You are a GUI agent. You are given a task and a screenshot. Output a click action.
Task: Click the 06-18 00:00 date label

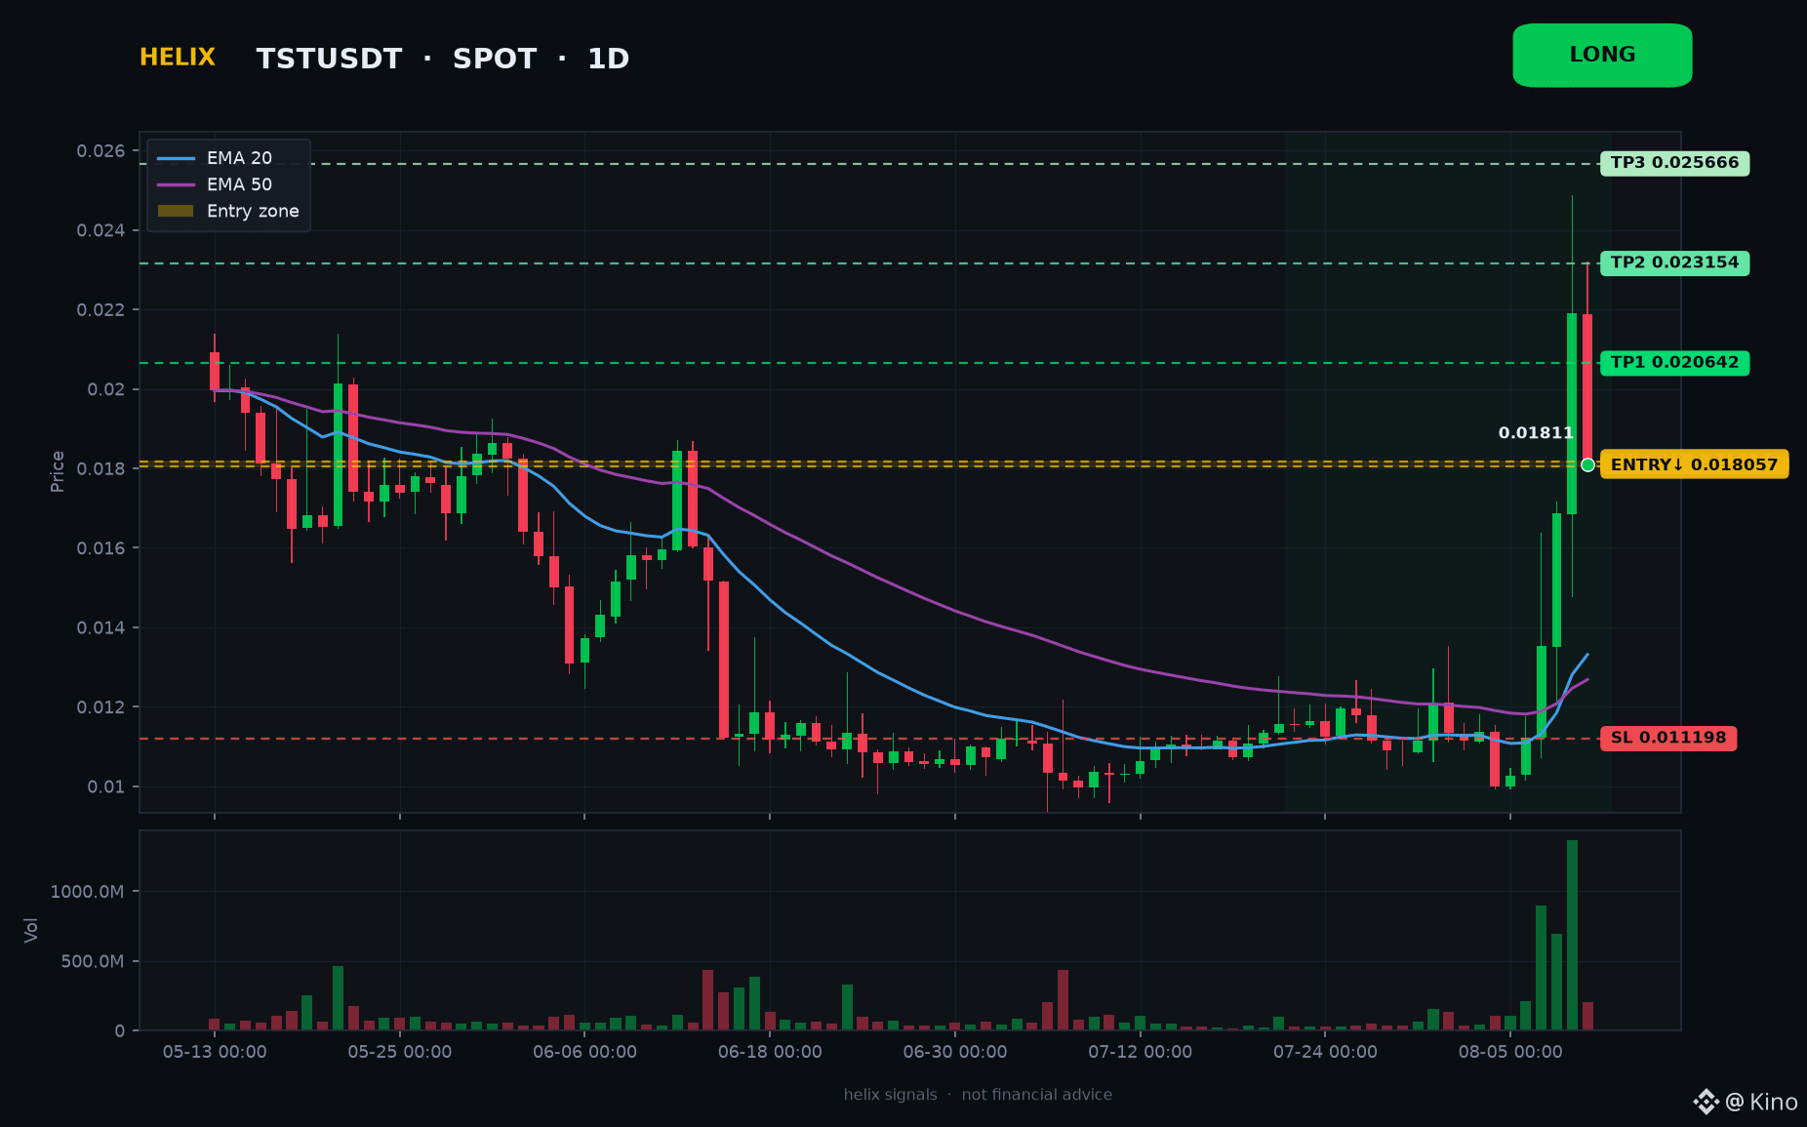click(770, 1052)
